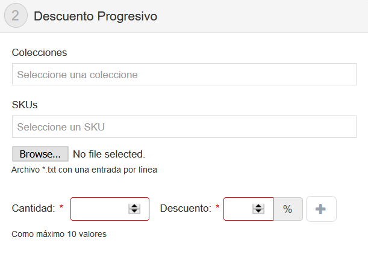This screenshot has height=261, width=368.
Task: Click inside the Cantidad number field
Action: pyautogui.click(x=99, y=209)
